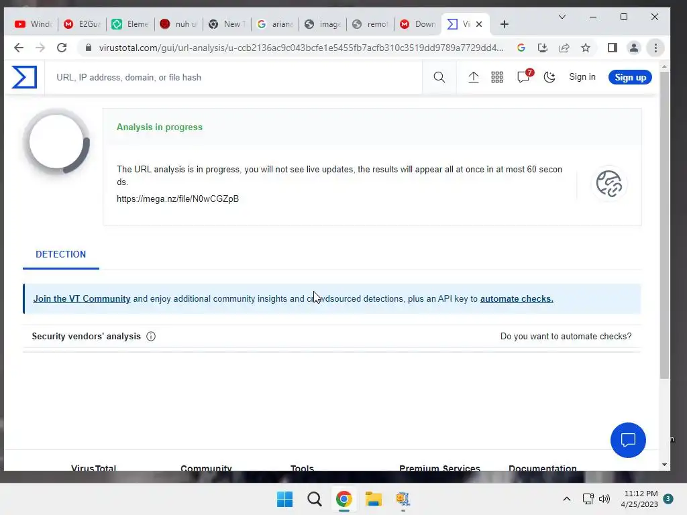Click the install app icon in address bar
Image resolution: width=687 pixels, height=515 pixels.
point(542,48)
